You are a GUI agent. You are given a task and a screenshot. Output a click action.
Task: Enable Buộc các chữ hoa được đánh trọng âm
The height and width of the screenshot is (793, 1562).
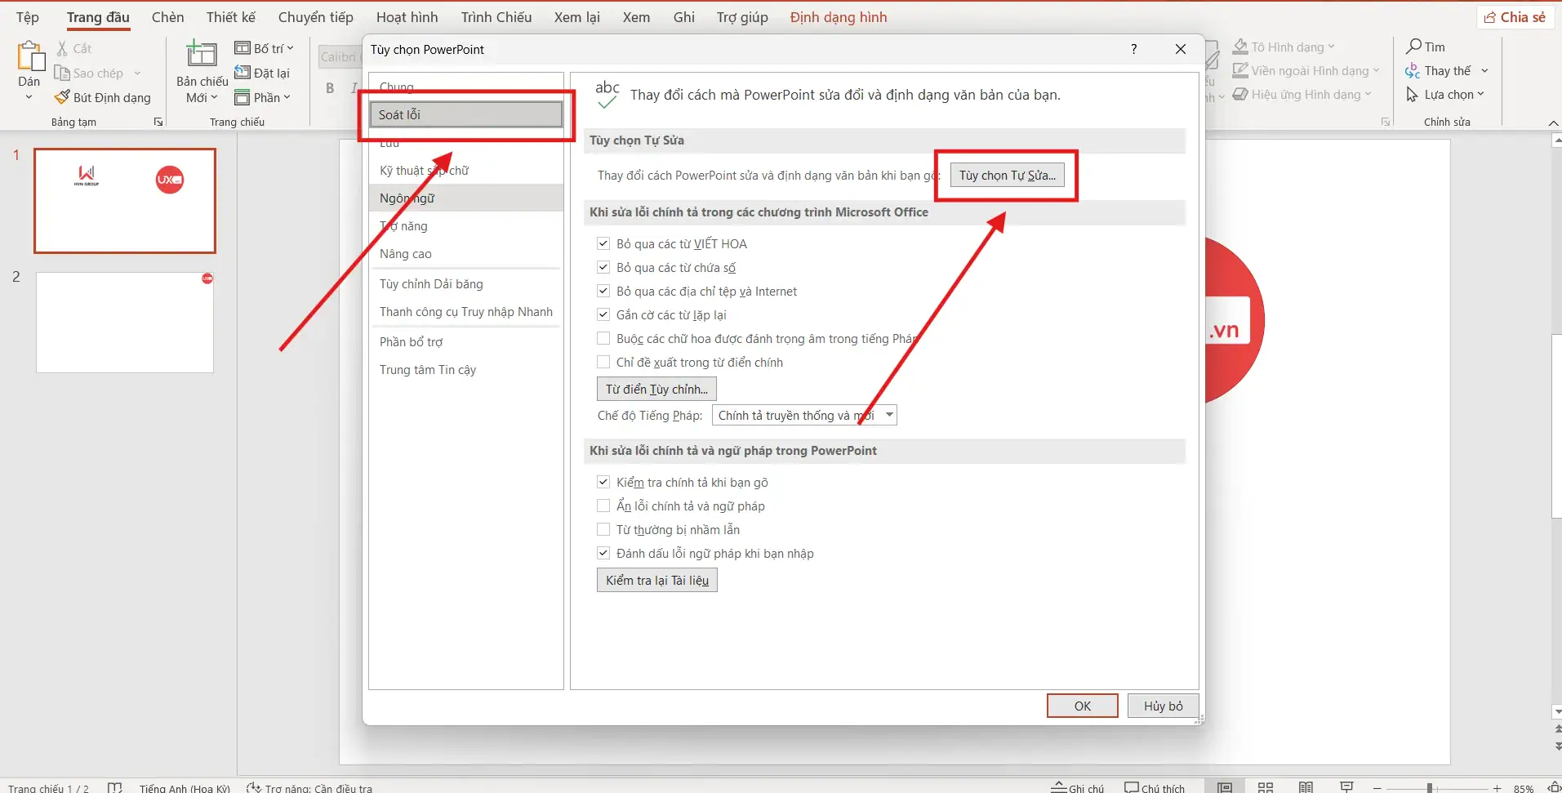pos(603,338)
